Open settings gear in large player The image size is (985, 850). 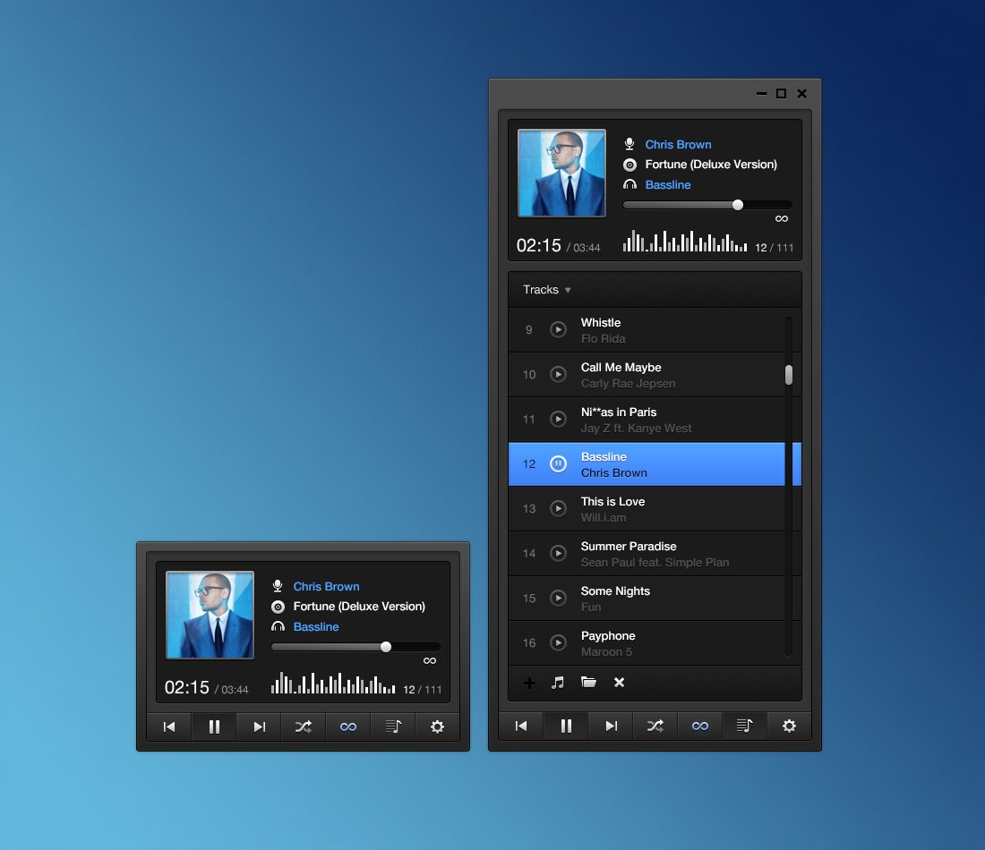789,727
